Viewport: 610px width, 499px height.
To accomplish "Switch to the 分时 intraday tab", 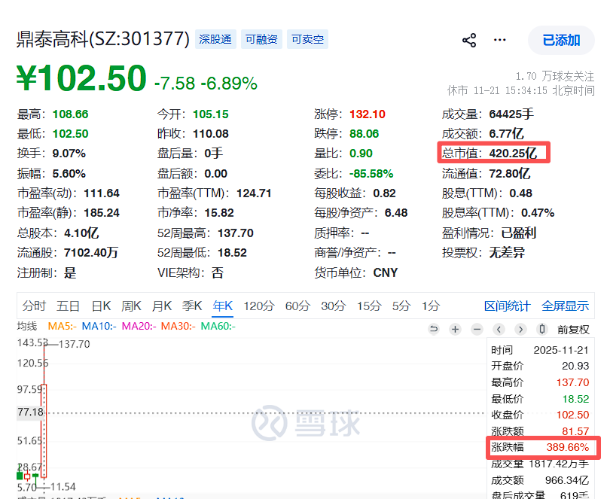I will tap(34, 306).
